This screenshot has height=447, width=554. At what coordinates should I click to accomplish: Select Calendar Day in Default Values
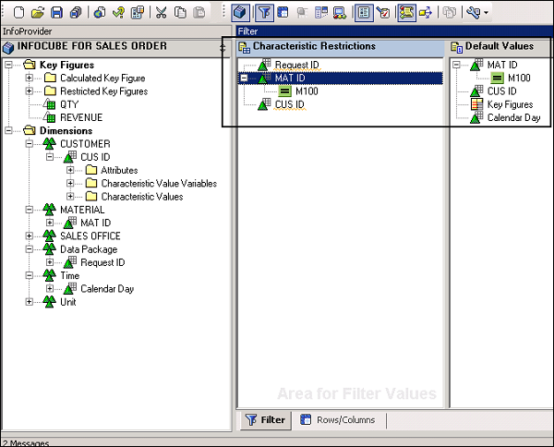pos(514,117)
